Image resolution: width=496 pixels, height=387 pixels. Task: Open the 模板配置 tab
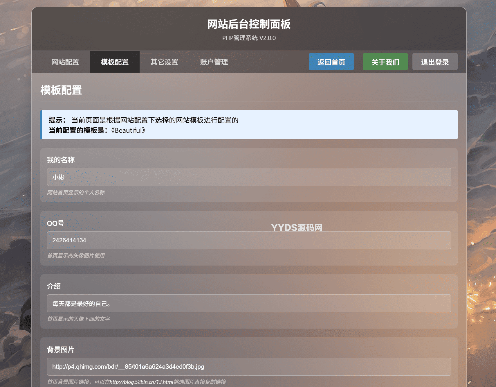pos(114,62)
